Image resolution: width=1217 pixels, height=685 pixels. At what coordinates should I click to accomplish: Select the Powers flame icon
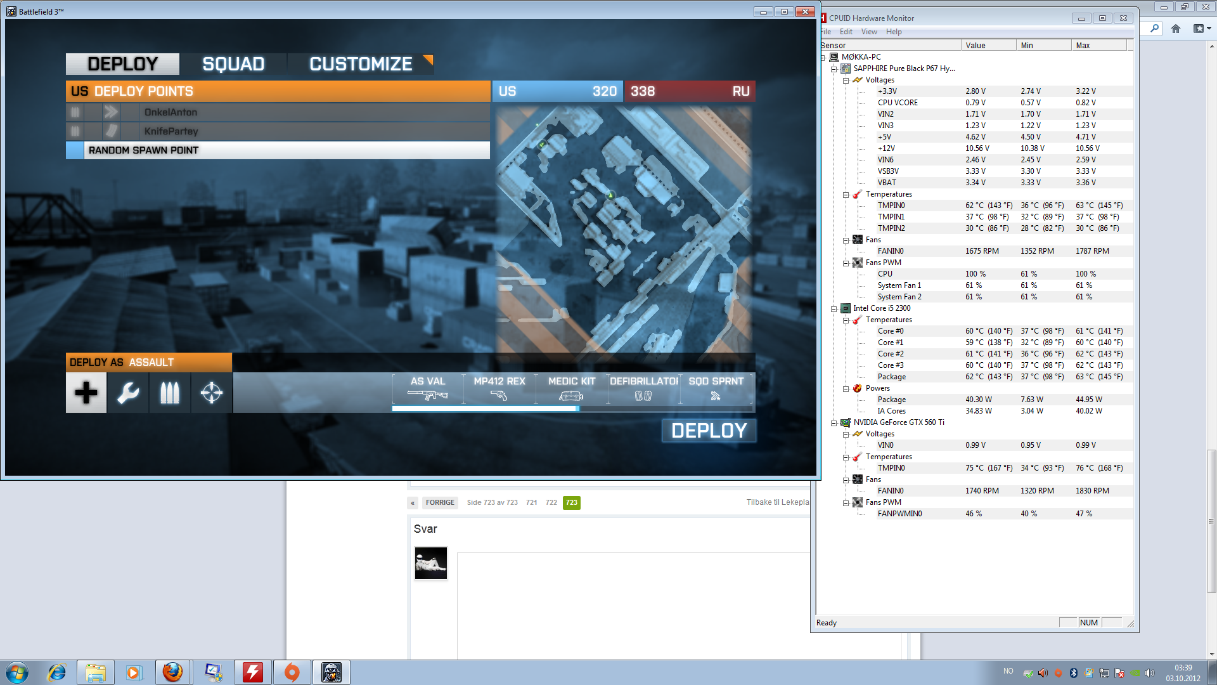[x=858, y=388]
